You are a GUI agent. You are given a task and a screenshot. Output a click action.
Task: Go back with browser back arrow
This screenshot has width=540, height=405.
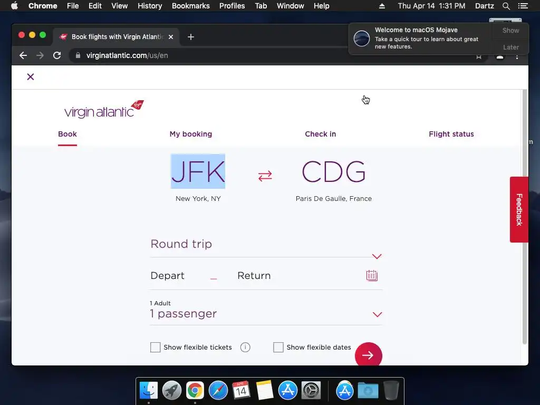(23, 55)
